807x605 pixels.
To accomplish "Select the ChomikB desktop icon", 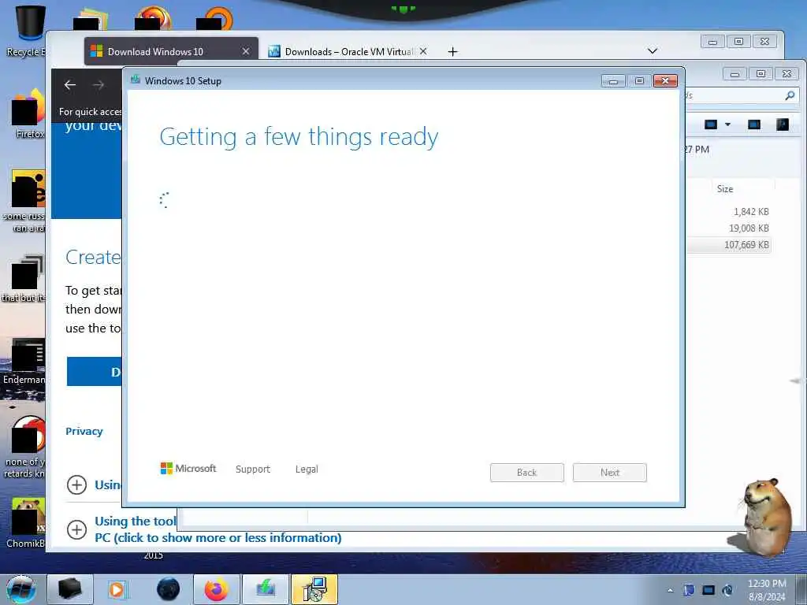I will [x=27, y=522].
